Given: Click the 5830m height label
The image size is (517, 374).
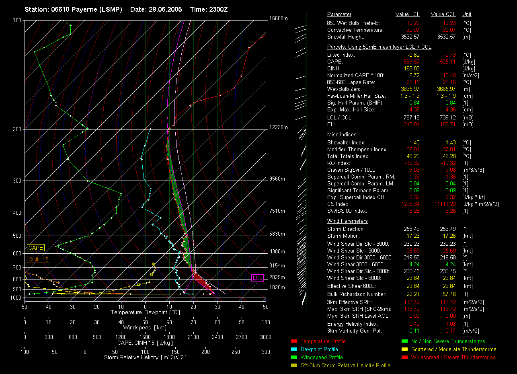Looking at the screenshot, I should point(278,234).
